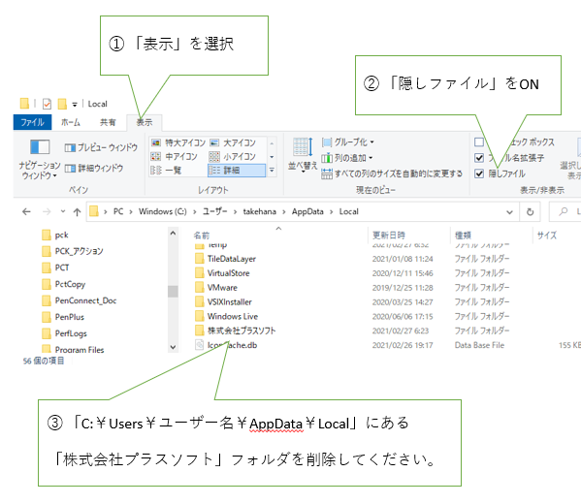Click navigation pane scroll down arrow
This screenshot has width=581, height=504.
173,347
